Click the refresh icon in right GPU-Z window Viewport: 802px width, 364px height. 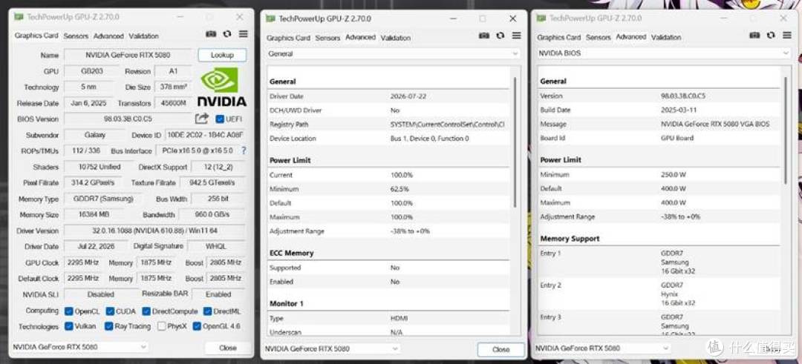click(771, 36)
